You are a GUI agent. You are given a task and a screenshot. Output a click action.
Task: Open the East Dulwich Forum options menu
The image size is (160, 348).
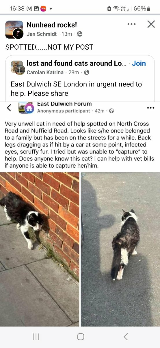(151, 108)
